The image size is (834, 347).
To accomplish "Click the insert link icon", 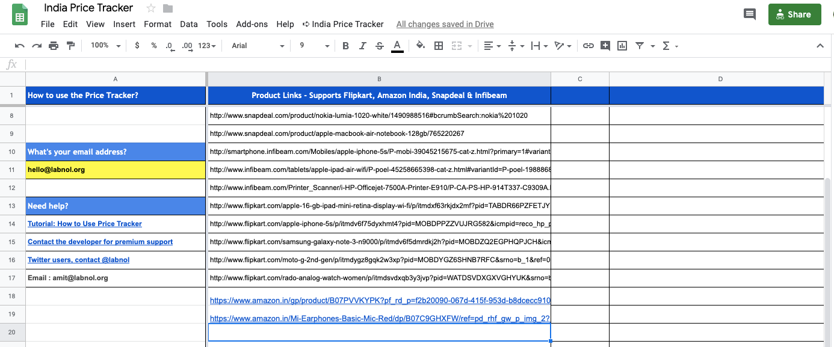I will pos(588,46).
